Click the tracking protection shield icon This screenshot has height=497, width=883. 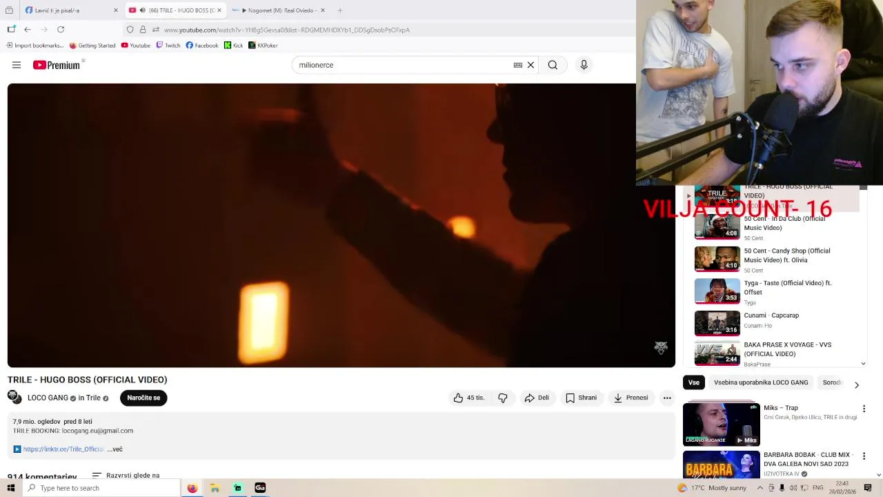[130, 30]
